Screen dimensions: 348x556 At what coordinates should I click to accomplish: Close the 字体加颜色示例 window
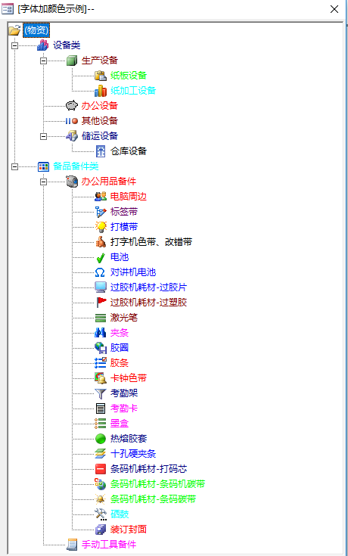point(334,9)
